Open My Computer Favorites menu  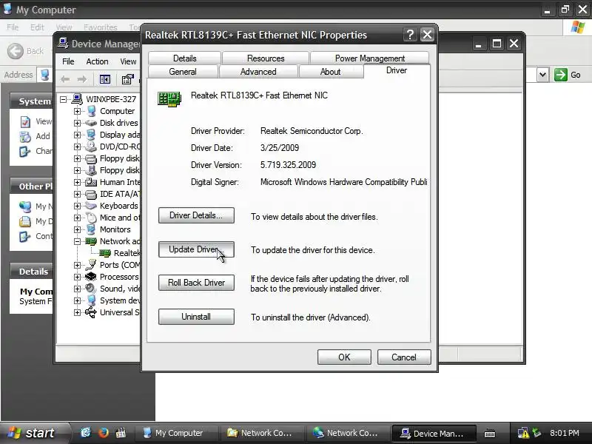(101, 27)
